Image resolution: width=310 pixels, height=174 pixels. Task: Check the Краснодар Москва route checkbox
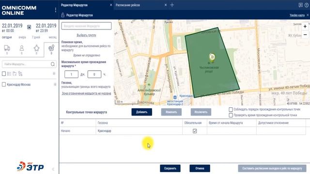pos(4,85)
